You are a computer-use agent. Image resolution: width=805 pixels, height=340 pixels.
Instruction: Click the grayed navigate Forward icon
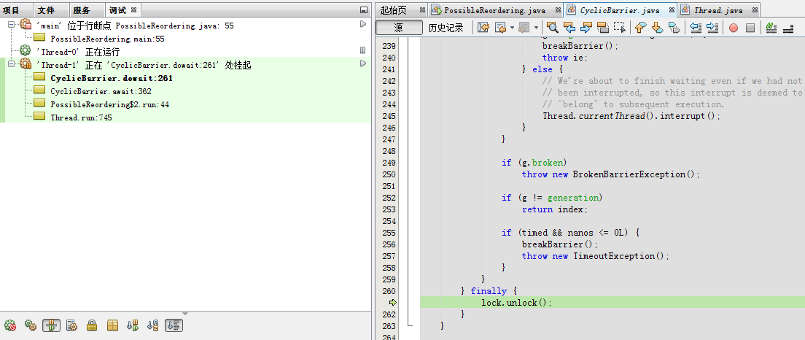(x=524, y=28)
